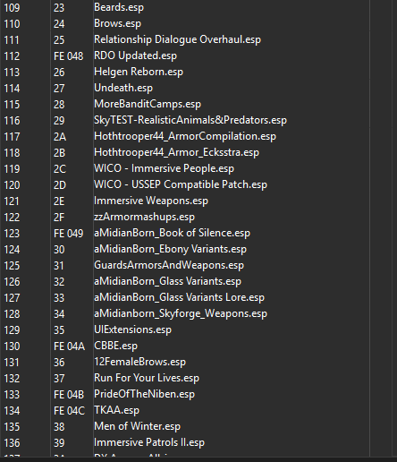Click mod index FE 048 cell
The image size is (397, 462).
(69, 56)
